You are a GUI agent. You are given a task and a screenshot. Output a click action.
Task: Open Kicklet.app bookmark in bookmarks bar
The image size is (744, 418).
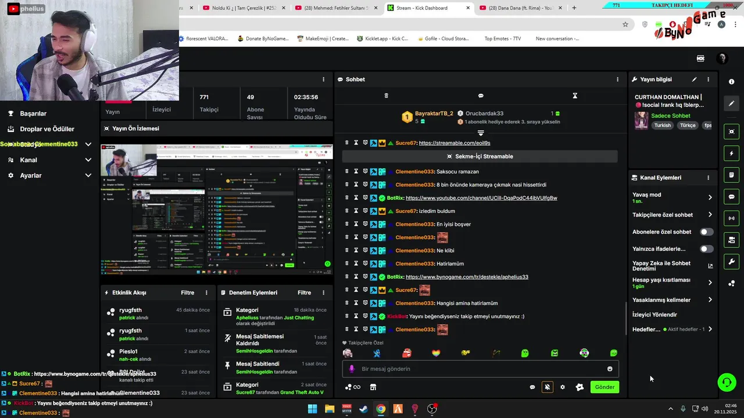point(382,39)
